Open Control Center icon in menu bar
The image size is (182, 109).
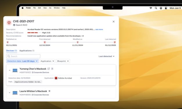point(166,8)
